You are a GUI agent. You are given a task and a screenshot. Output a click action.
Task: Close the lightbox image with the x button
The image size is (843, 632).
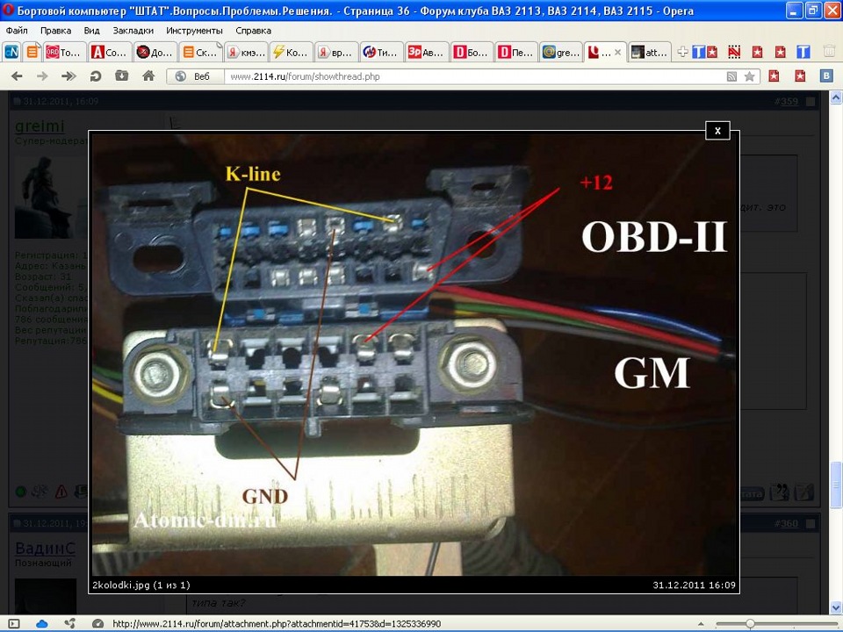(x=717, y=131)
